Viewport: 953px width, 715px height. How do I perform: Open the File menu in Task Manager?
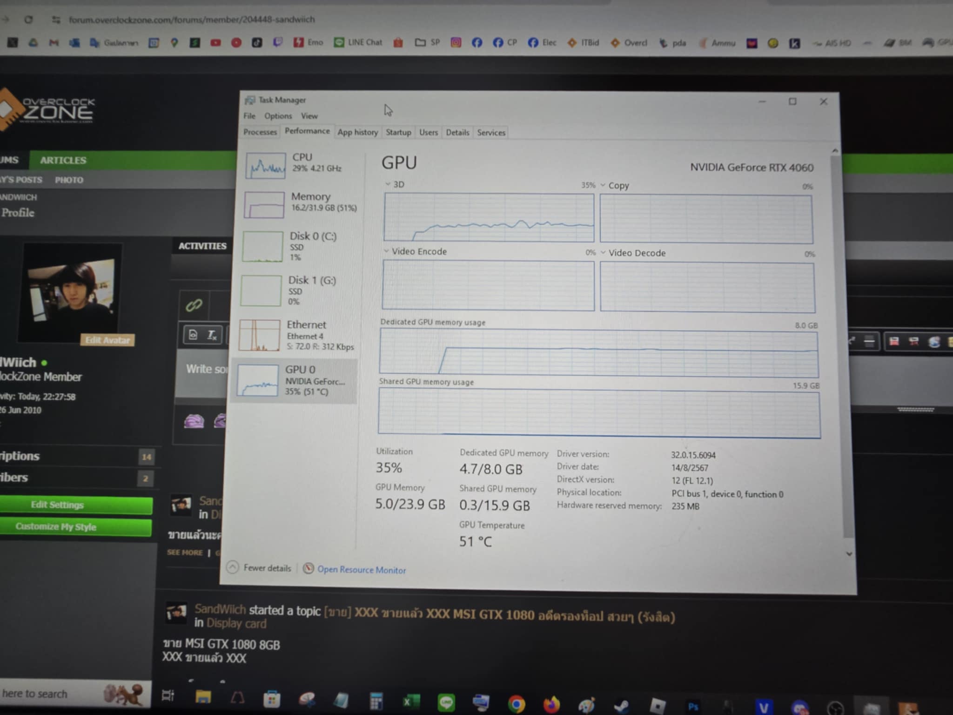(249, 116)
